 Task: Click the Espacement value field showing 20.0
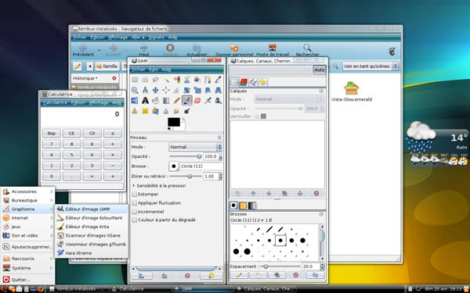coord(311,266)
